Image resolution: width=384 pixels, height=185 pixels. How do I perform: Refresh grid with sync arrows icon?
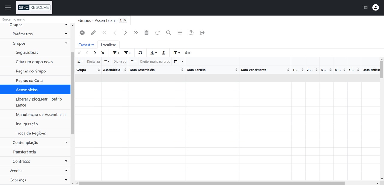[x=140, y=53]
